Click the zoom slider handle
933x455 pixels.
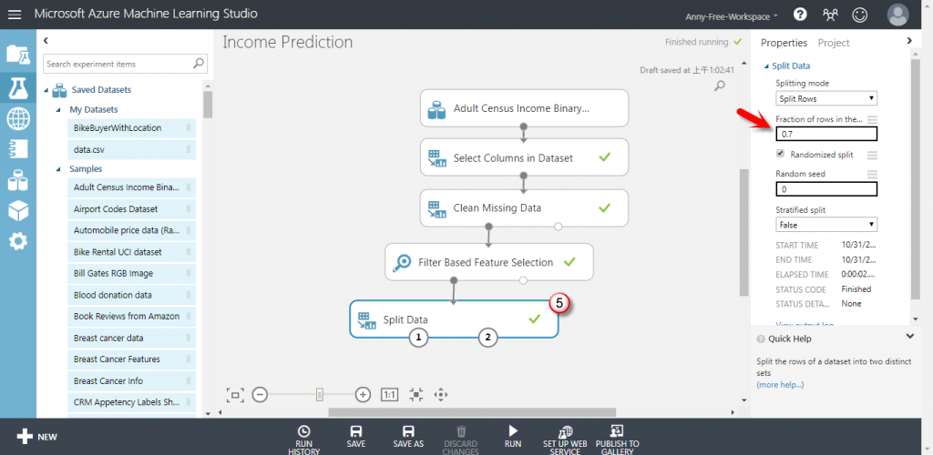coord(320,394)
